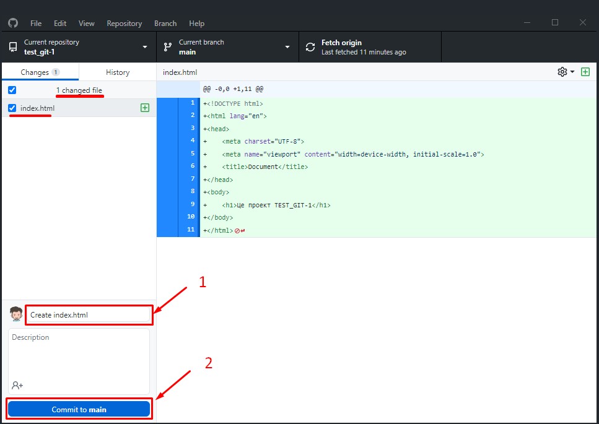Maximize the GitHub Desktop window
Image resolution: width=599 pixels, height=424 pixels.
click(555, 22)
